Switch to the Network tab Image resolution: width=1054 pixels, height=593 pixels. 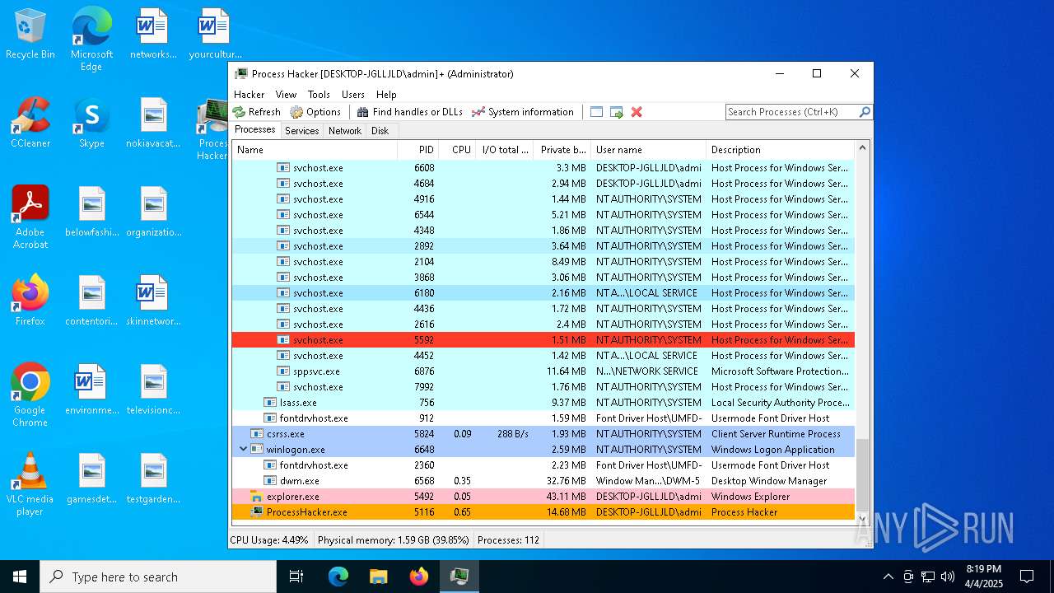point(345,131)
